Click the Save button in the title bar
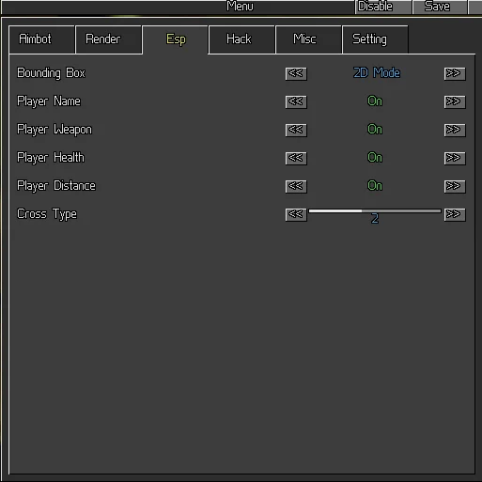Viewport: 482px width, 482px height. (440, 7)
